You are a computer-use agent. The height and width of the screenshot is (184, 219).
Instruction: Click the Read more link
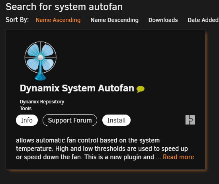tap(178, 157)
